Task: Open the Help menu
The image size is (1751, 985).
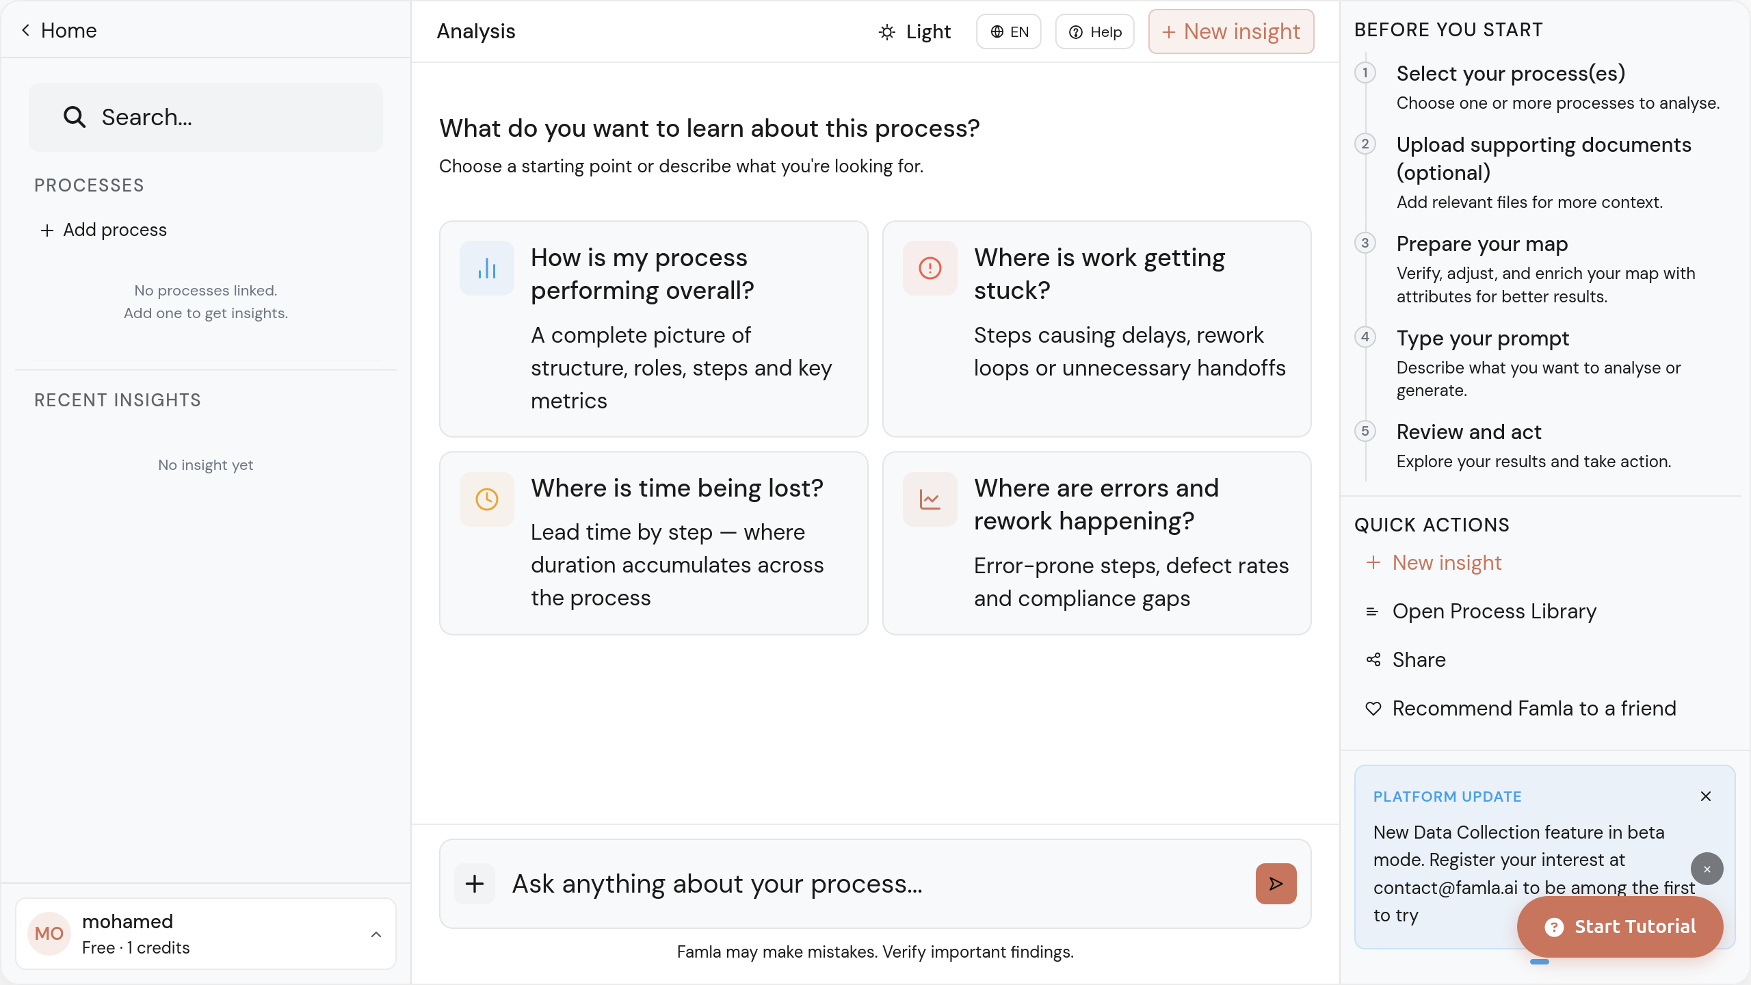Action: [1095, 31]
